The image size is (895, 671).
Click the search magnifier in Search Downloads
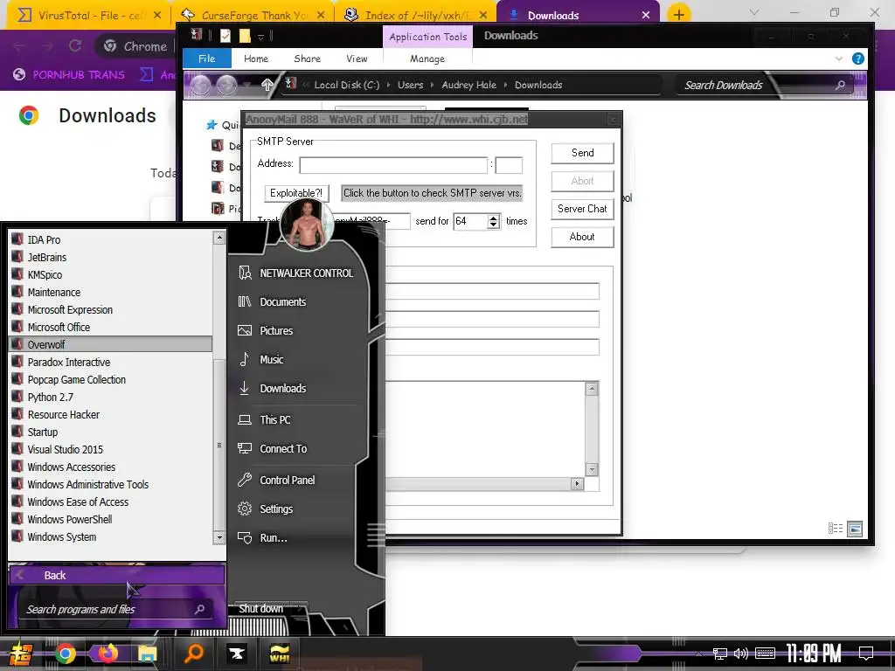(840, 85)
